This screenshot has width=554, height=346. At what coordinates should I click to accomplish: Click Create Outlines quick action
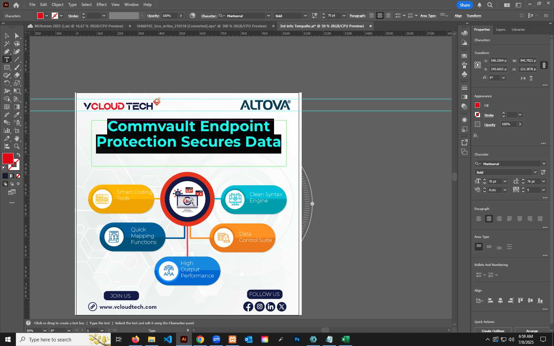493,331
